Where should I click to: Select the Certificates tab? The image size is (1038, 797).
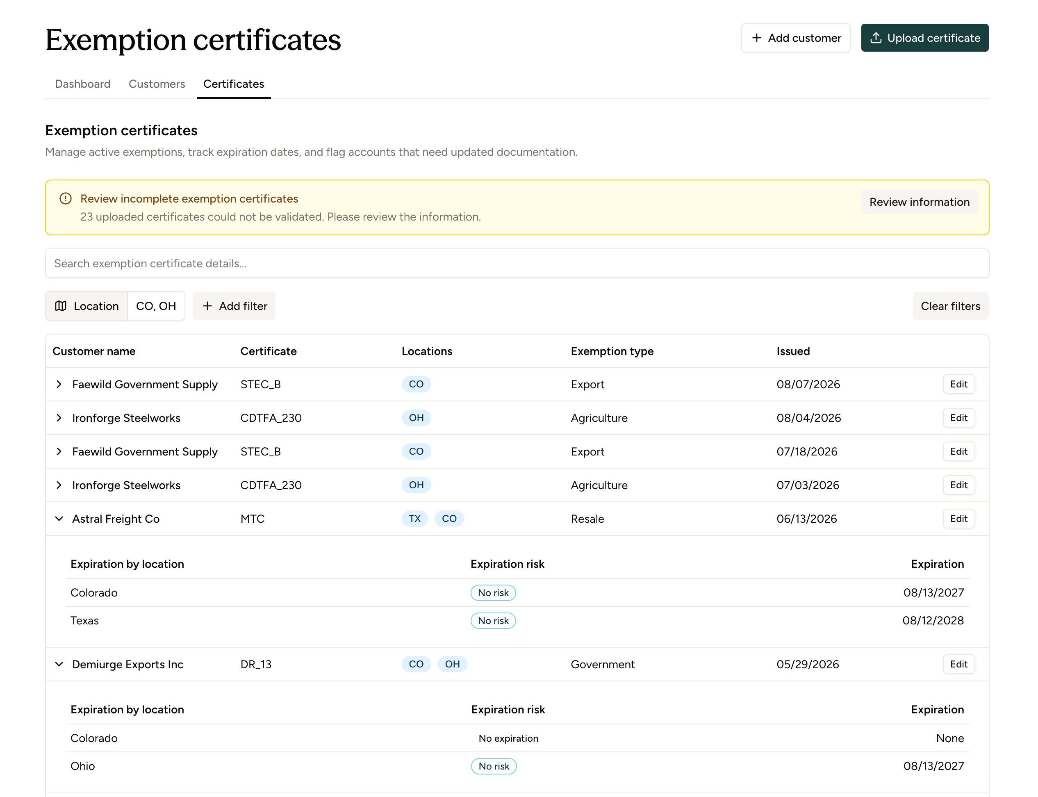(x=233, y=84)
